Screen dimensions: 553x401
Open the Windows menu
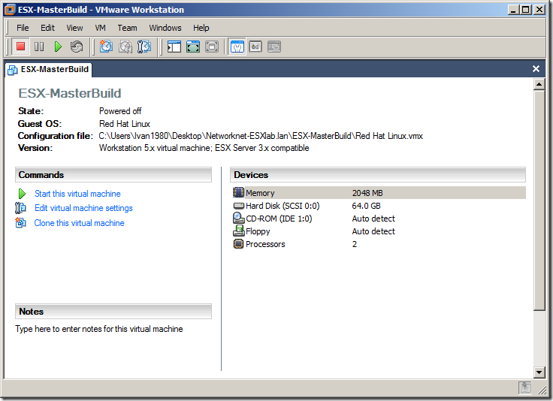tap(165, 28)
